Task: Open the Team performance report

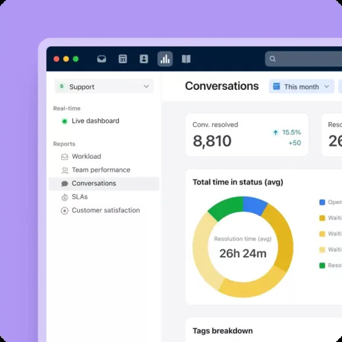Action: pyautogui.click(x=101, y=170)
